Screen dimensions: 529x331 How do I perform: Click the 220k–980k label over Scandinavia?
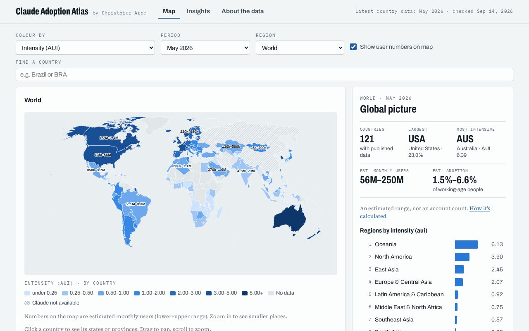click(x=189, y=132)
